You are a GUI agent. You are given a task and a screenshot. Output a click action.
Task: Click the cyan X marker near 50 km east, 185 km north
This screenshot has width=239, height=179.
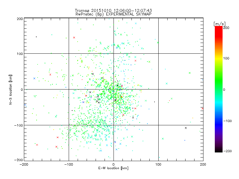(136, 24)
